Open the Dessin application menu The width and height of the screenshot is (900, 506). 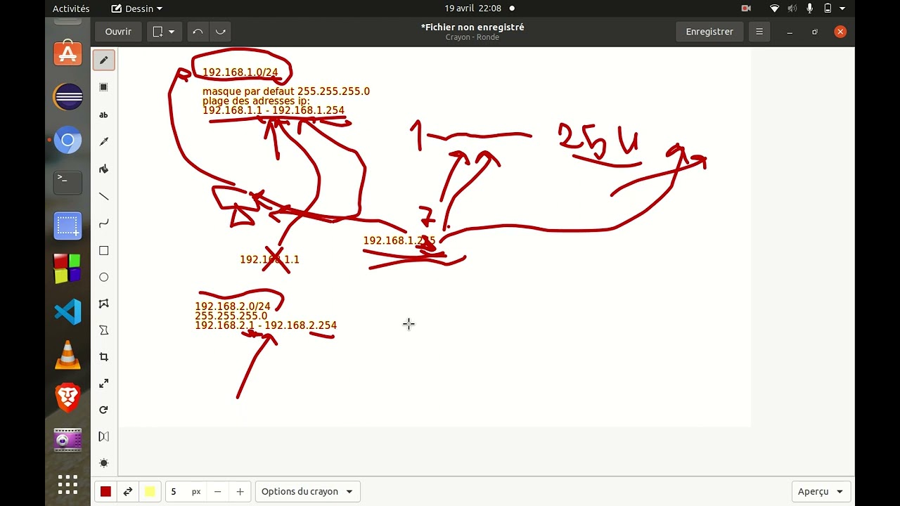click(x=137, y=8)
